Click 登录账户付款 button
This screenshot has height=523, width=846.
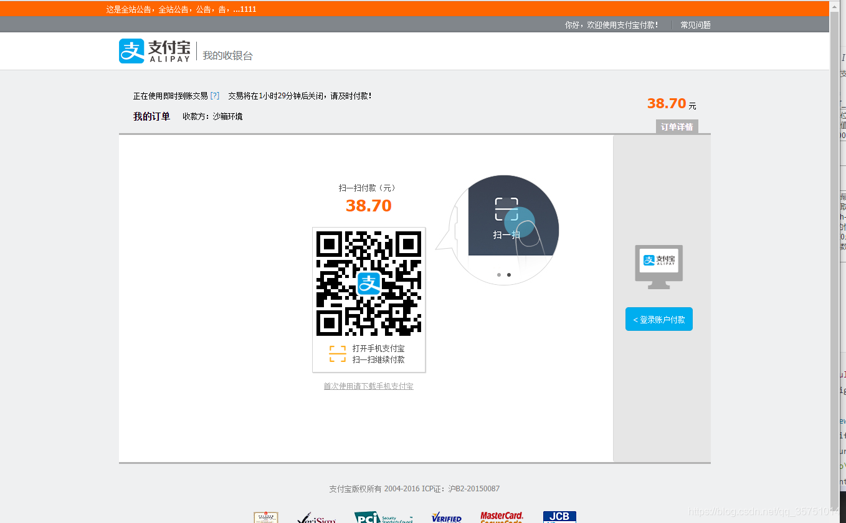(659, 319)
